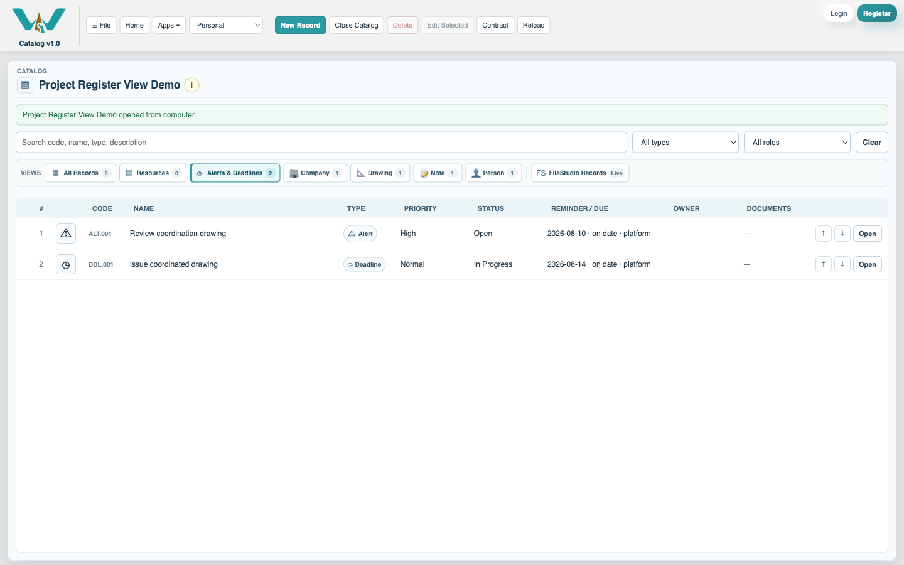Click the Deadline type badge
The height and width of the screenshot is (565, 904).
pos(364,264)
